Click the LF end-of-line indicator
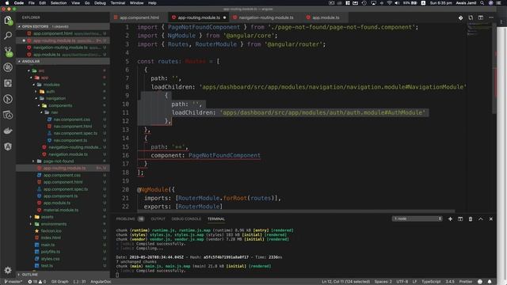Screen dimensions: 507x285 (x=414, y=282)
